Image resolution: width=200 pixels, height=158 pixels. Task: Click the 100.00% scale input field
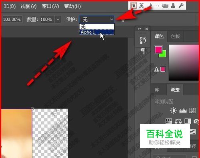pyautogui.click(x=12, y=20)
